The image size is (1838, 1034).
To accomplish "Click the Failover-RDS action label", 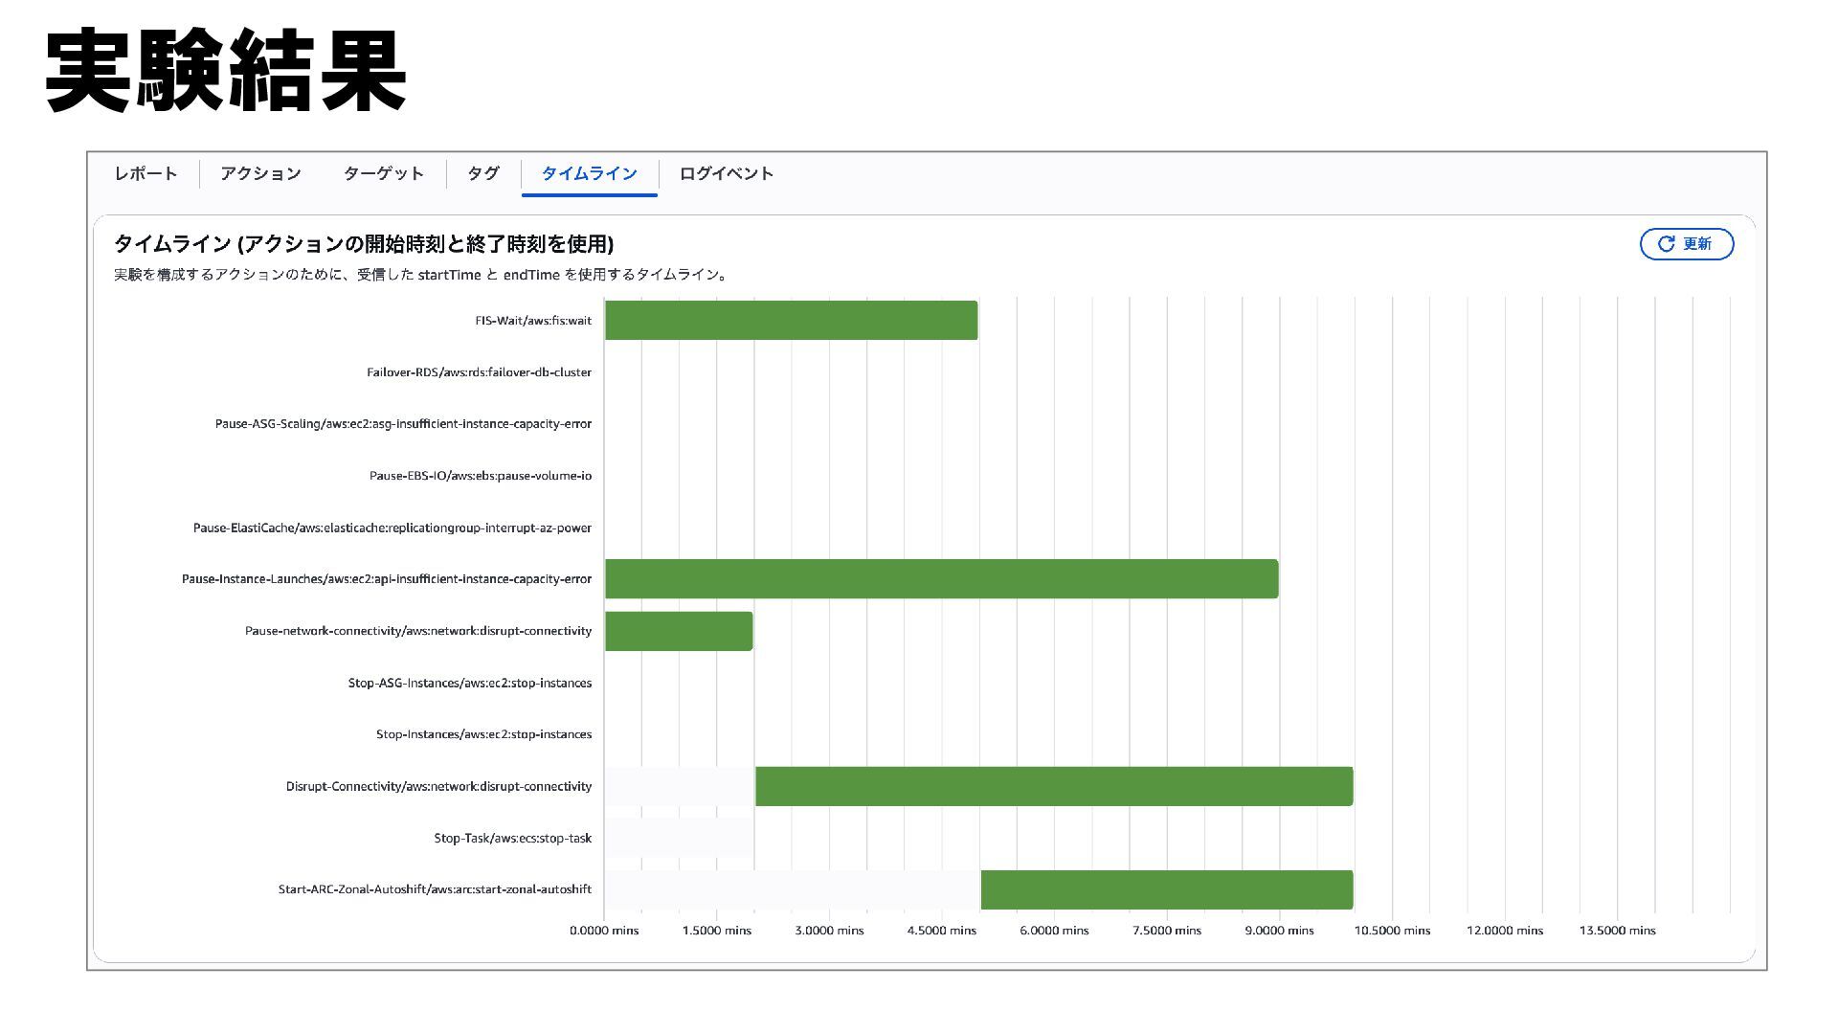I will click(x=479, y=372).
